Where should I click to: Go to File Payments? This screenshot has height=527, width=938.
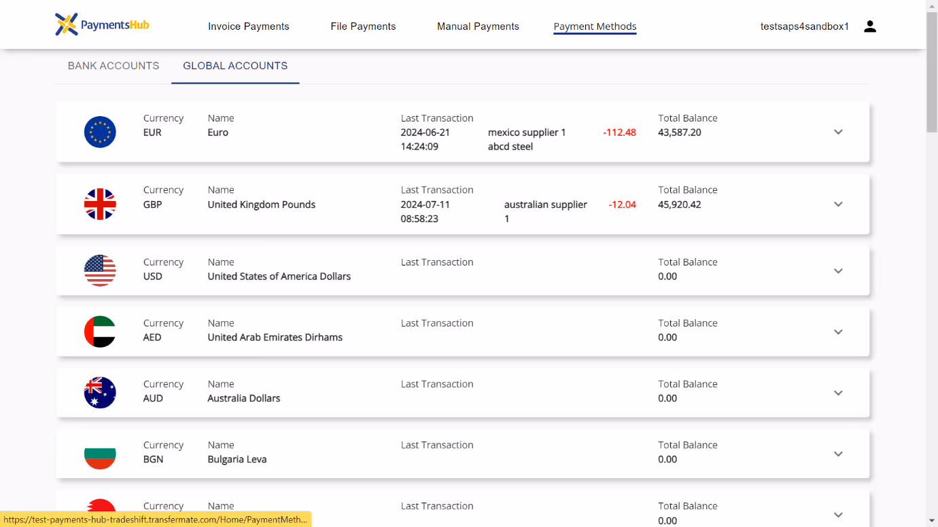pos(363,26)
